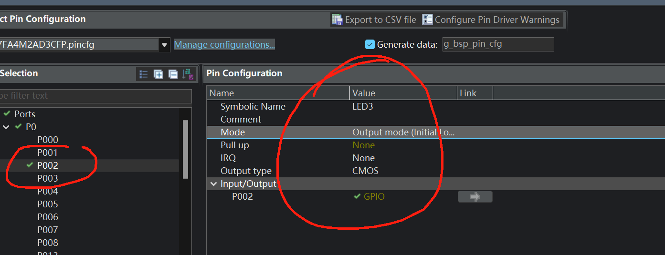The image size is (665, 255).
Task: Select pin P005 in the tree
Action: pyautogui.click(x=48, y=204)
